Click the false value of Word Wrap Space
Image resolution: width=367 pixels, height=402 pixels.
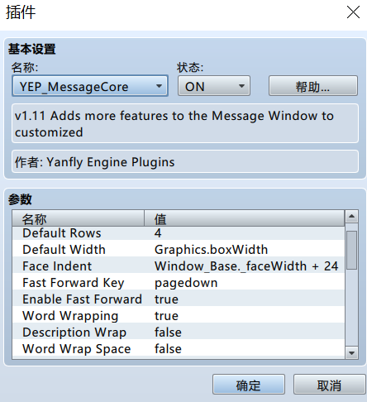(x=168, y=349)
